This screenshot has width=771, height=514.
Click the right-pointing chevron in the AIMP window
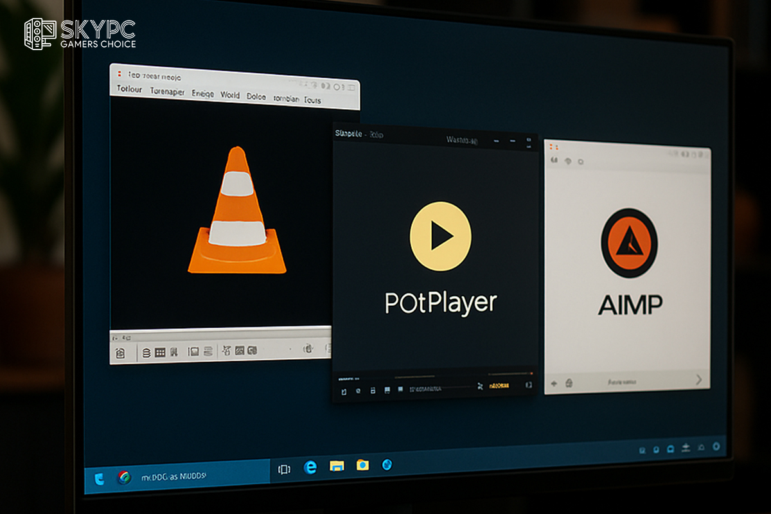point(699,380)
